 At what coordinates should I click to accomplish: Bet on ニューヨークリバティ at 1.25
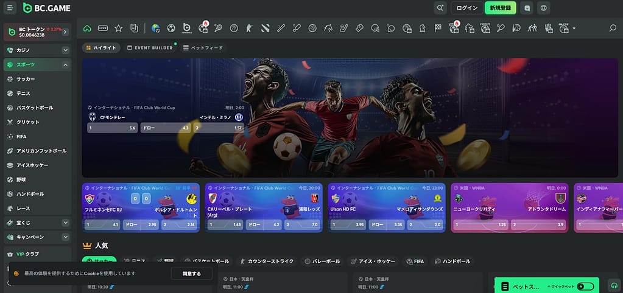point(480,225)
